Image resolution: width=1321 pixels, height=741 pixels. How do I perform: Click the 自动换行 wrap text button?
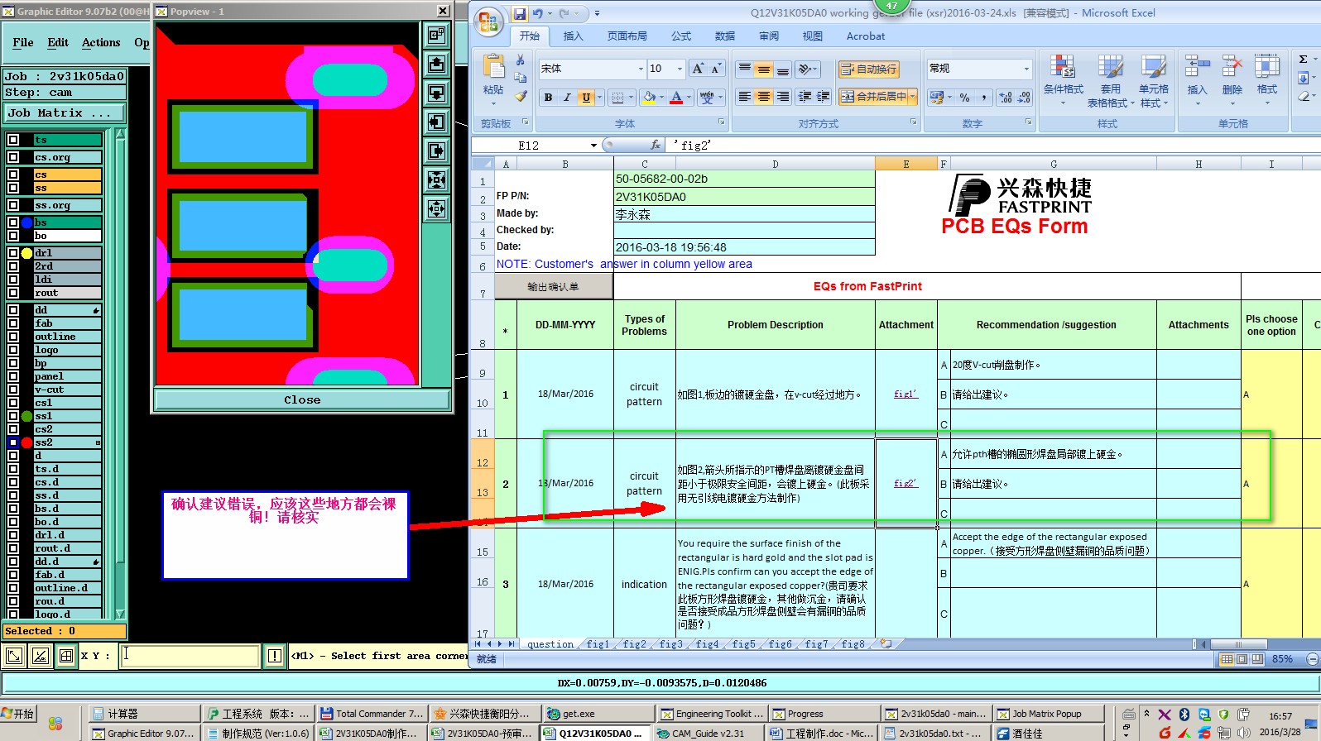868,69
